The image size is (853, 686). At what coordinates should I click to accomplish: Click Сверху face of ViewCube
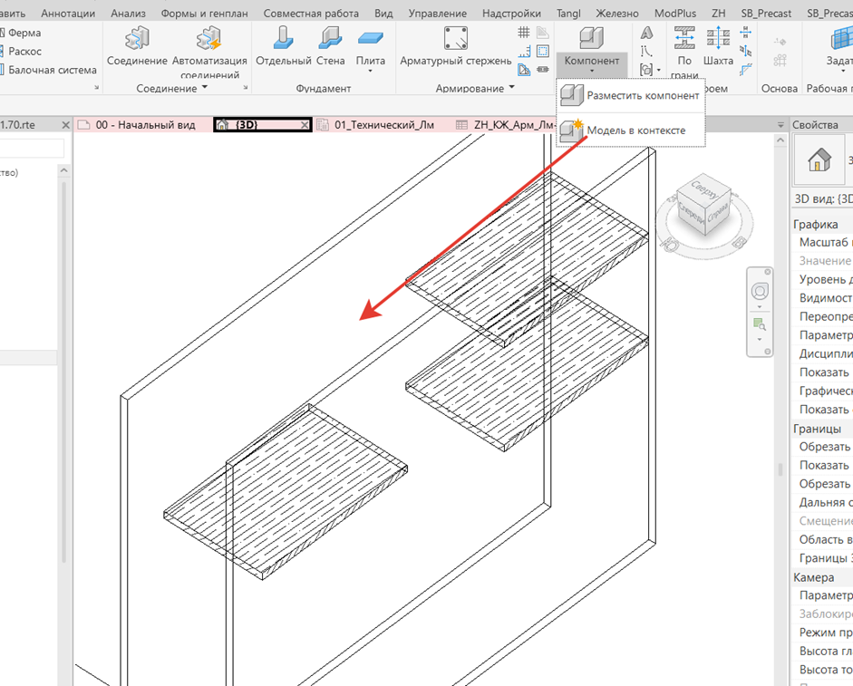click(x=704, y=188)
